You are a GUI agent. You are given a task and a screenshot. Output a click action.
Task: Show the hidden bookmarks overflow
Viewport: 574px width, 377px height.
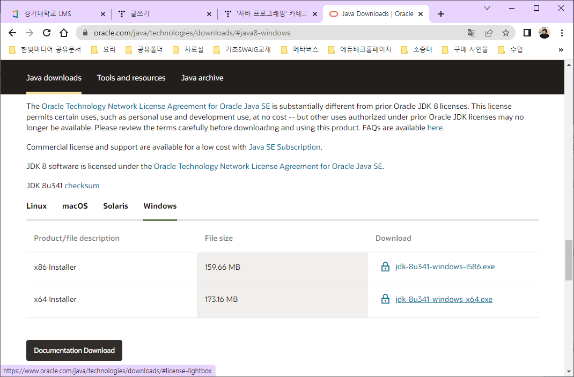point(561,50)
